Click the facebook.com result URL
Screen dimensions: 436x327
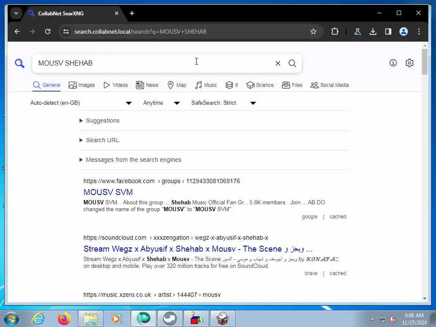(161, 181)
